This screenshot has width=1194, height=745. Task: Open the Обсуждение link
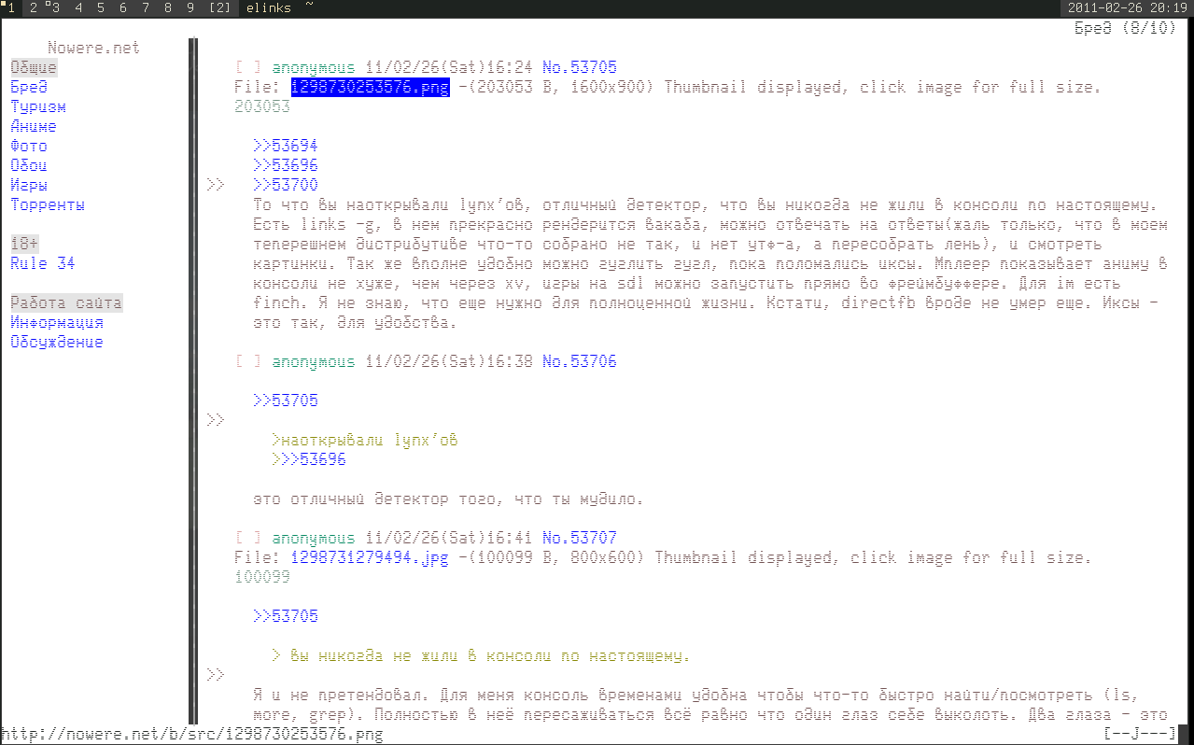click(57, 342)
